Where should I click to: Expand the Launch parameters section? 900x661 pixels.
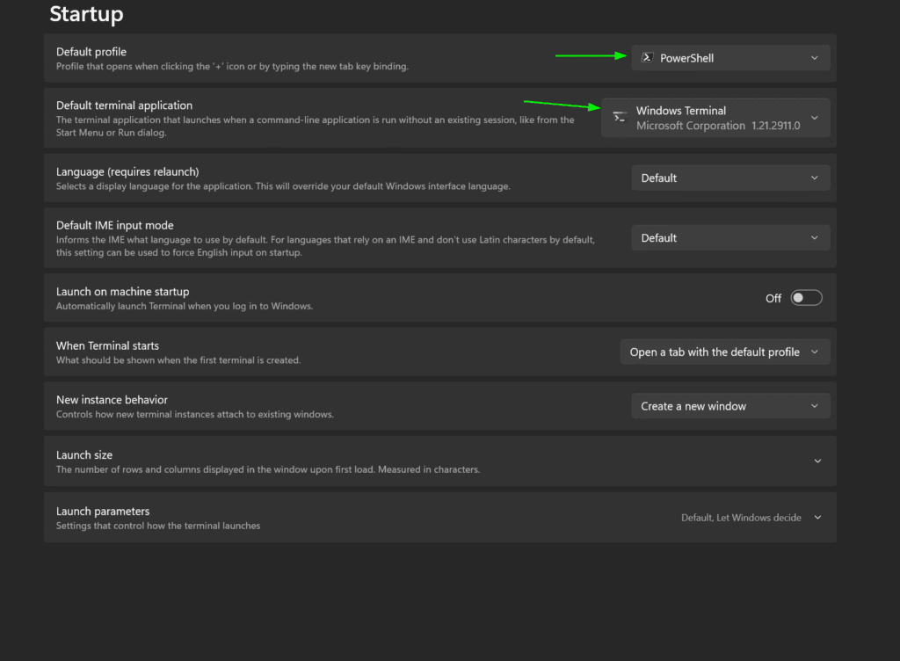(x=439, y=517)
